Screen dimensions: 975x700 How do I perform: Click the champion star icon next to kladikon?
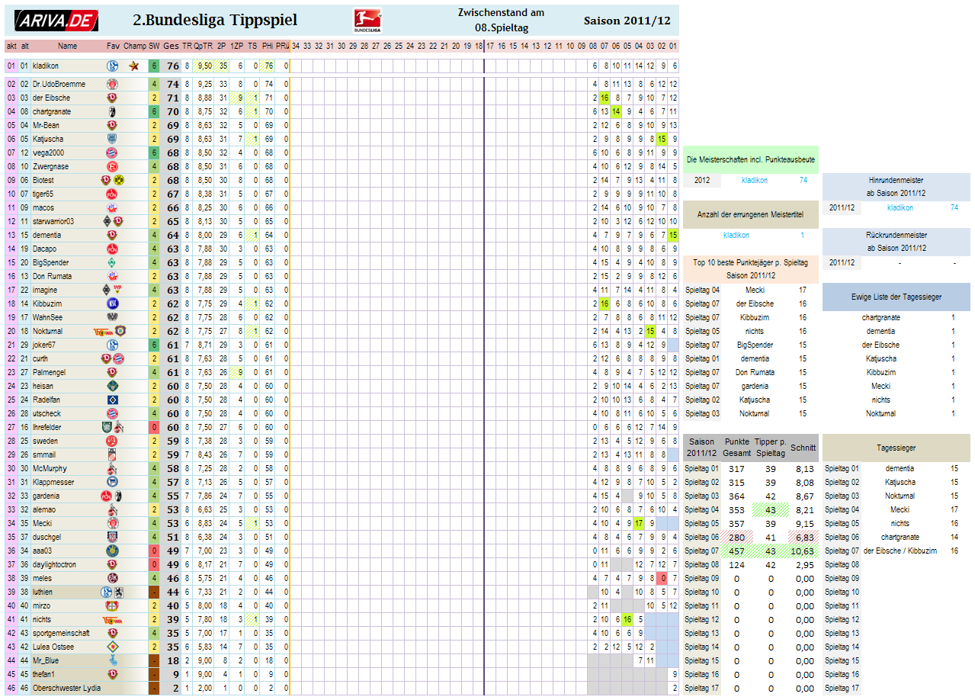click(x=134, y=66)
